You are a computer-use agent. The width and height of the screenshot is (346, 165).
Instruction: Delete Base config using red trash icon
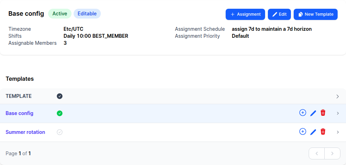click(323, 113)
